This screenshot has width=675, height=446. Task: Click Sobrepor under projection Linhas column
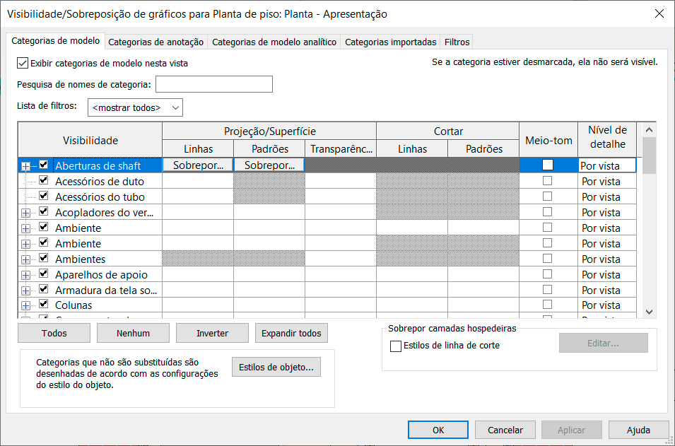pos(198,165)
